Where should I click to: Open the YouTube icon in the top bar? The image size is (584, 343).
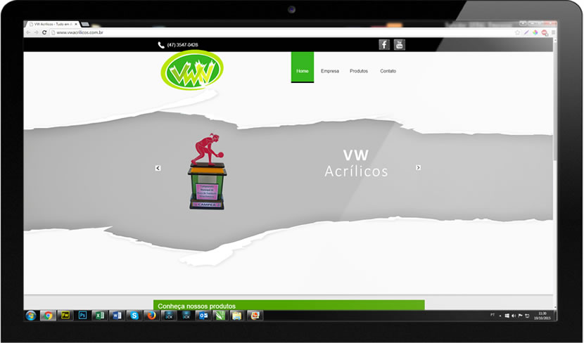tap(399, 45)
